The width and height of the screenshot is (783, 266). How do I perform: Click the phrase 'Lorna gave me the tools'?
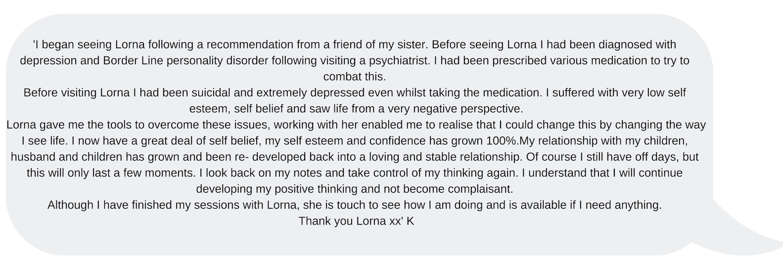tap(66, 125)
